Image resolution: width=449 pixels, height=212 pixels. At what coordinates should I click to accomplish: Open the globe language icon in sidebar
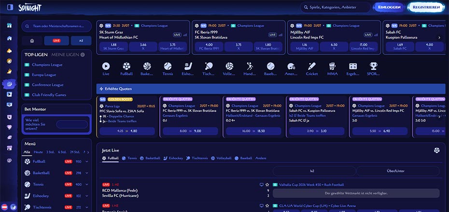click(10, 160)
